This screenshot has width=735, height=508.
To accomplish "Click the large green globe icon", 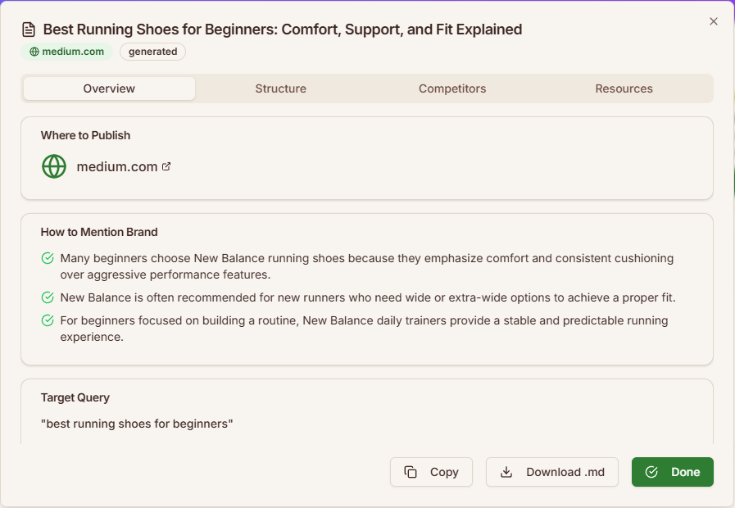I will [x=54, y=166].
